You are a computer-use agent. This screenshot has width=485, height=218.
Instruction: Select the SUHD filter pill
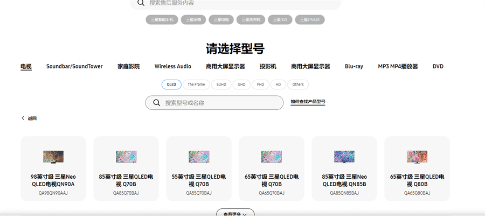221,85
